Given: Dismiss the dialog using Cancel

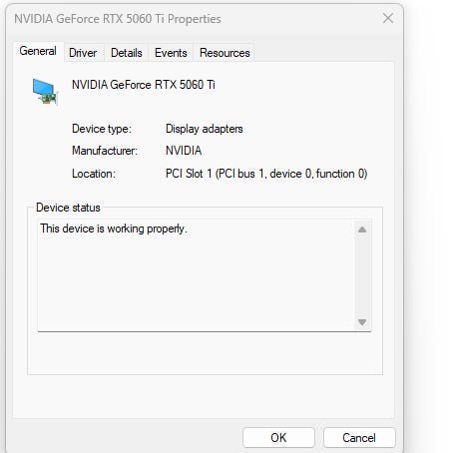Looking at the screenshot, I should click(x=359, y=438).
